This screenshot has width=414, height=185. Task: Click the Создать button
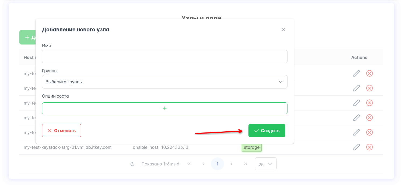(266, 131)
